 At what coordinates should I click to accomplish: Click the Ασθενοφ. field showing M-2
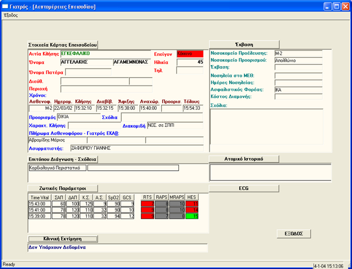pos(41,108)
